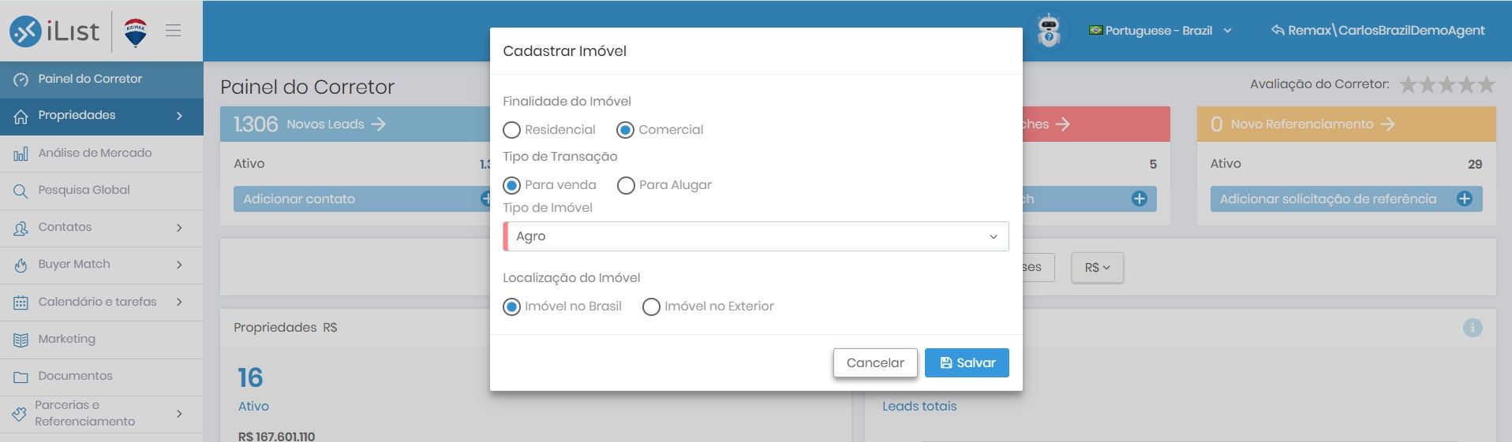Expand the Contatos sidebar chevron
This screenshot has height=442, width=1512.
[179, 228]
